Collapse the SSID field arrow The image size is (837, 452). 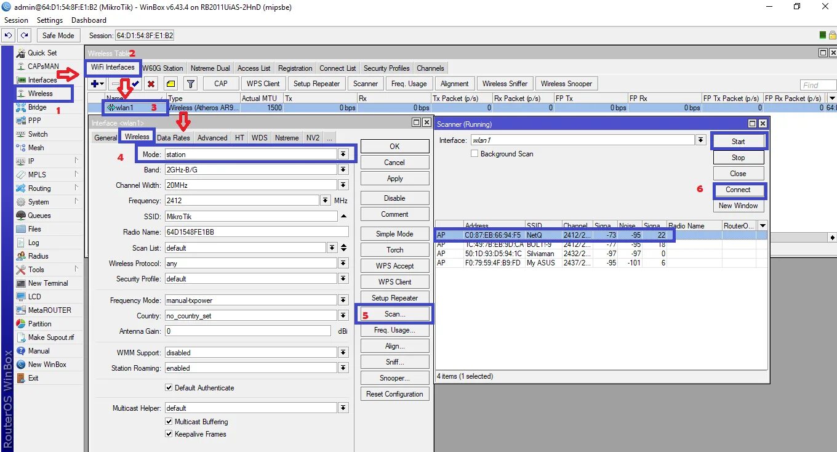[x=343, y=216]
